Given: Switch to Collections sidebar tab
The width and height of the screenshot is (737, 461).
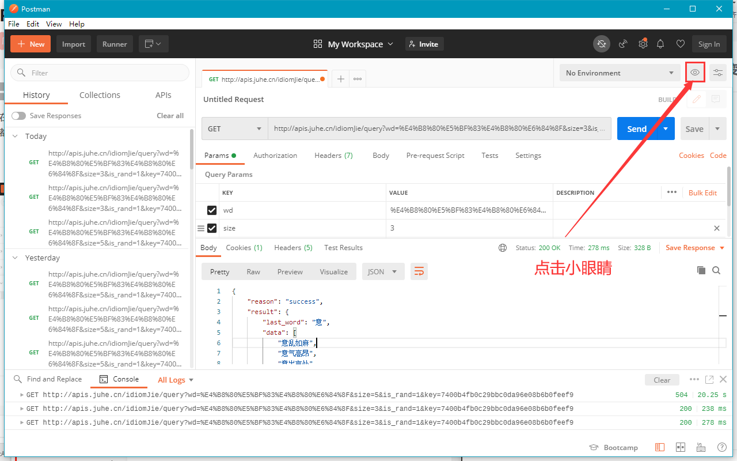Looking at the screenshot, I should [x=100, y=95].
